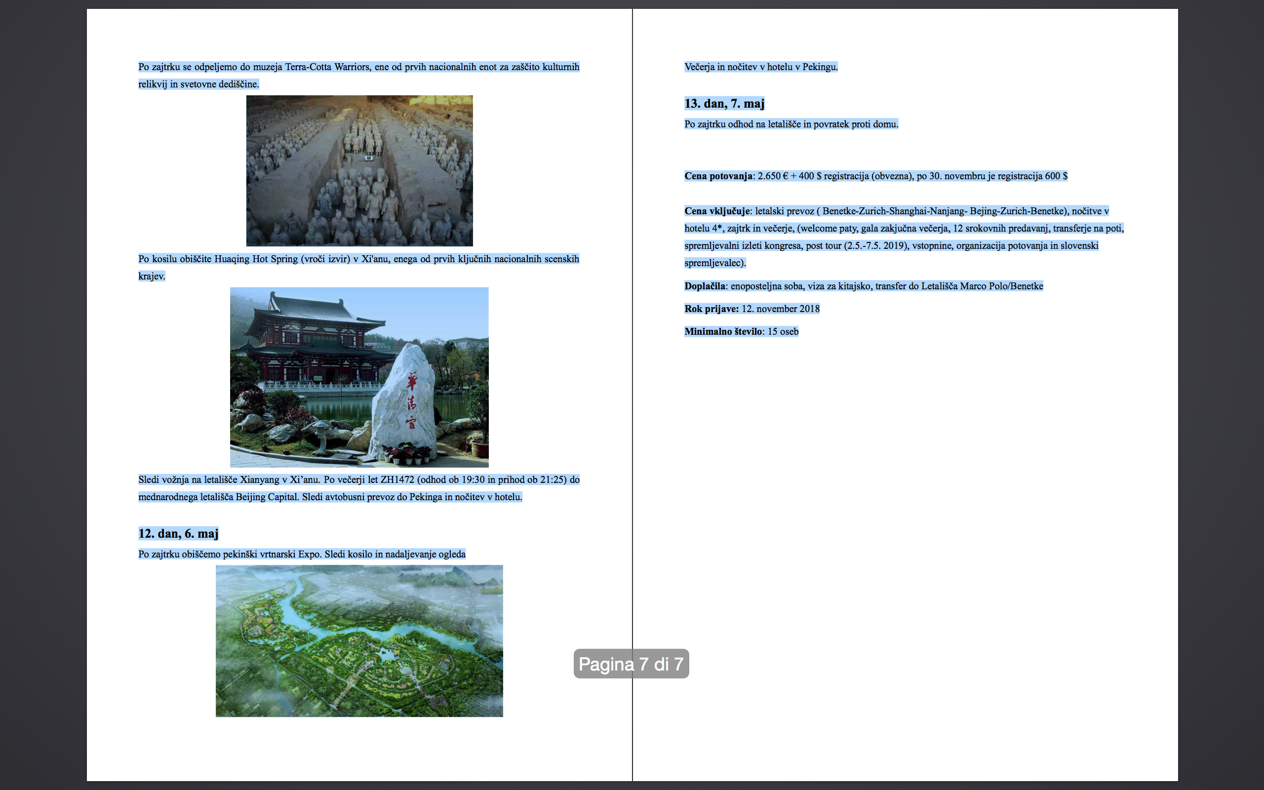Click 'Po zajtrku obiščemo pekinški vrtnarski Expo' line
The height and width of the screenshot is (790, 1264).
tap(301, 554)
